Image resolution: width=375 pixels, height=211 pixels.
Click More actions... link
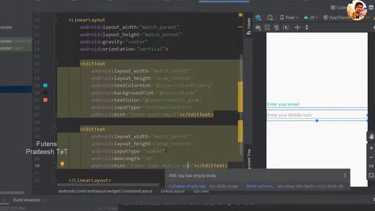pyautogui.click(x=260, y=186)
